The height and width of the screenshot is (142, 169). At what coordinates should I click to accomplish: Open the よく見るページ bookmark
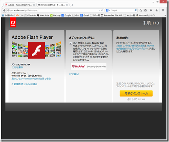[9, 15]
